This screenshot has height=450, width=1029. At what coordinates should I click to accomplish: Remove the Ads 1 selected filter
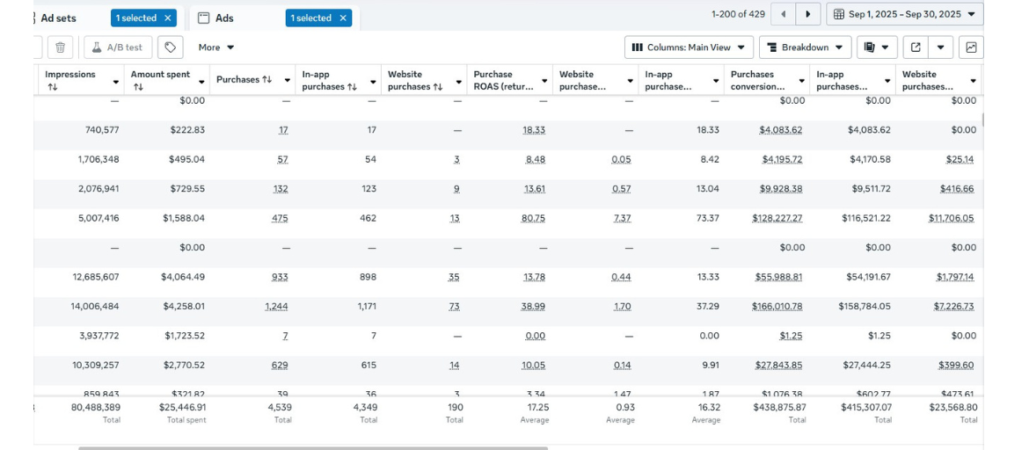tap(343, 18)
